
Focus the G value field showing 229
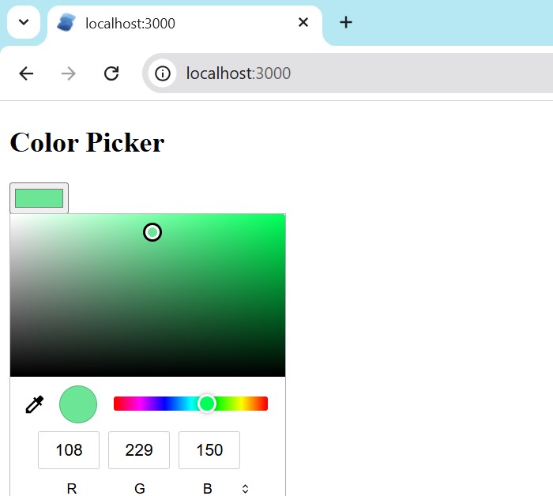coord(139,450)
